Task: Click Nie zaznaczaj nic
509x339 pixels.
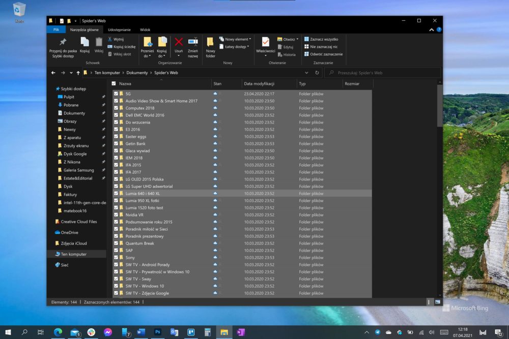Action: [x=321, y=47]
